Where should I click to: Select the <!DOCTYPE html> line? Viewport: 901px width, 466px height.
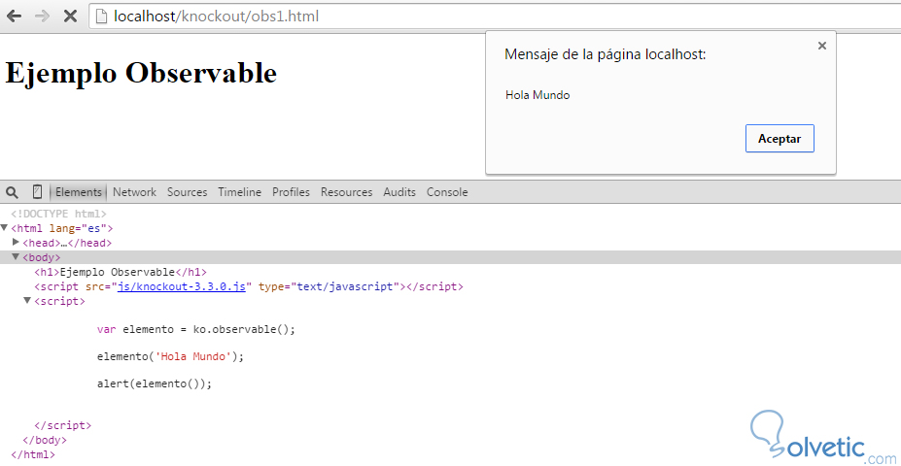[x=58, y=214]
